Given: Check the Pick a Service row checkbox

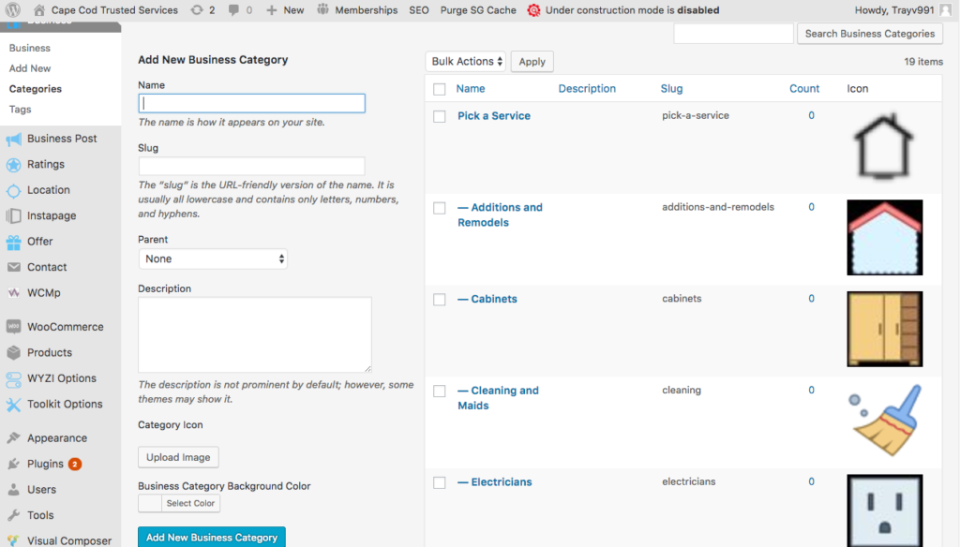Looking at the screenshot, I should [x=439, y=116].
